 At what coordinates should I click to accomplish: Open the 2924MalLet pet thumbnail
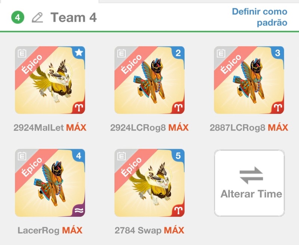[x=50, y=80]
